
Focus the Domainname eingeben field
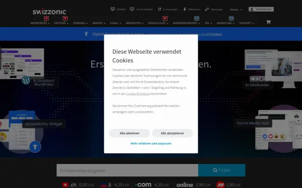pos(127,170)
